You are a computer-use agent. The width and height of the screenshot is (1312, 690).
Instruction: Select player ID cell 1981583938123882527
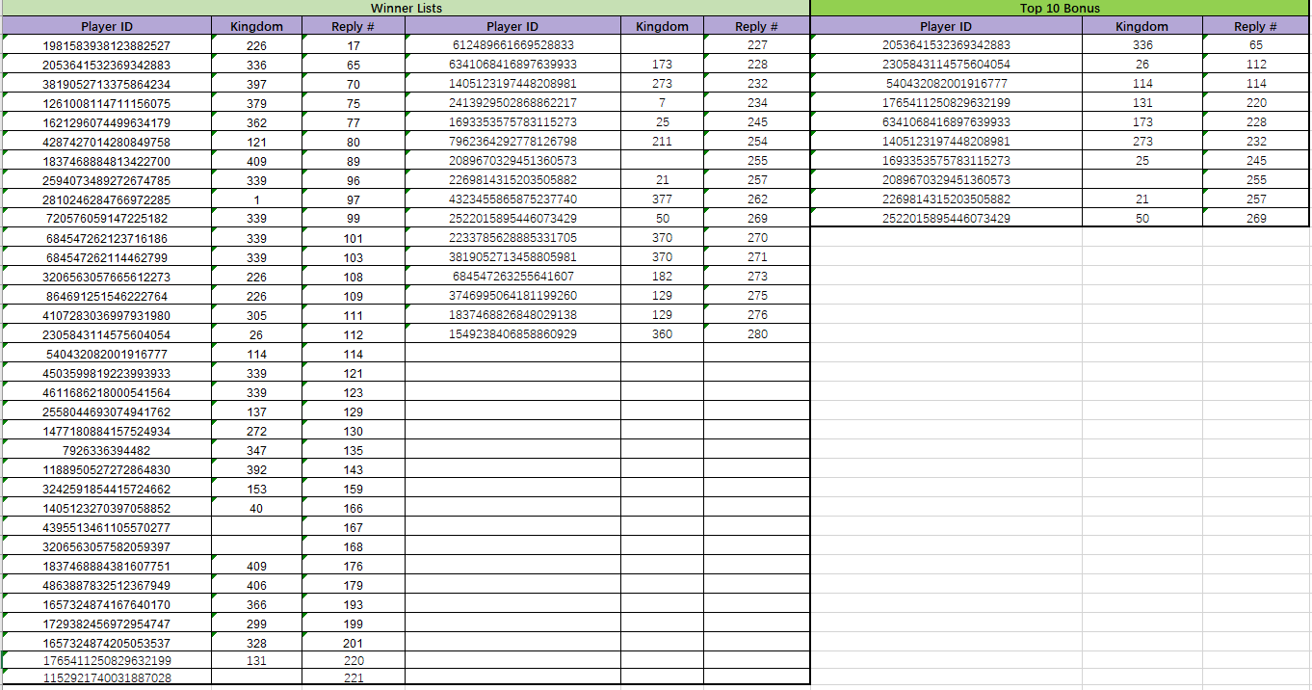point(106,46)
